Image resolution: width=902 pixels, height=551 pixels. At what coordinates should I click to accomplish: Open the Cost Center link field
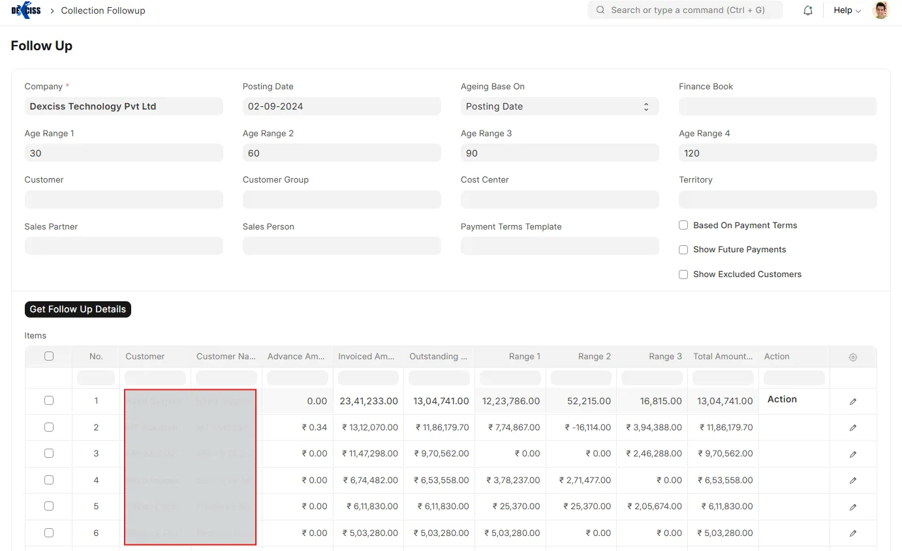(560, 200)
